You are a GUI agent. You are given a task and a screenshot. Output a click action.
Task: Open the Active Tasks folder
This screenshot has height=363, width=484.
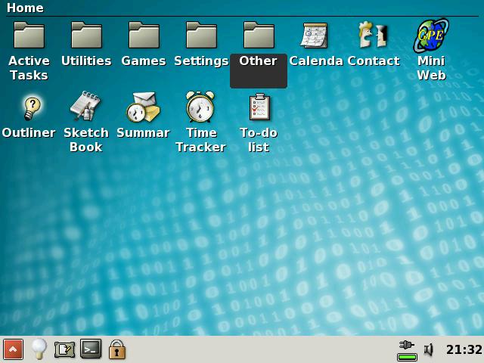[29, 36]
